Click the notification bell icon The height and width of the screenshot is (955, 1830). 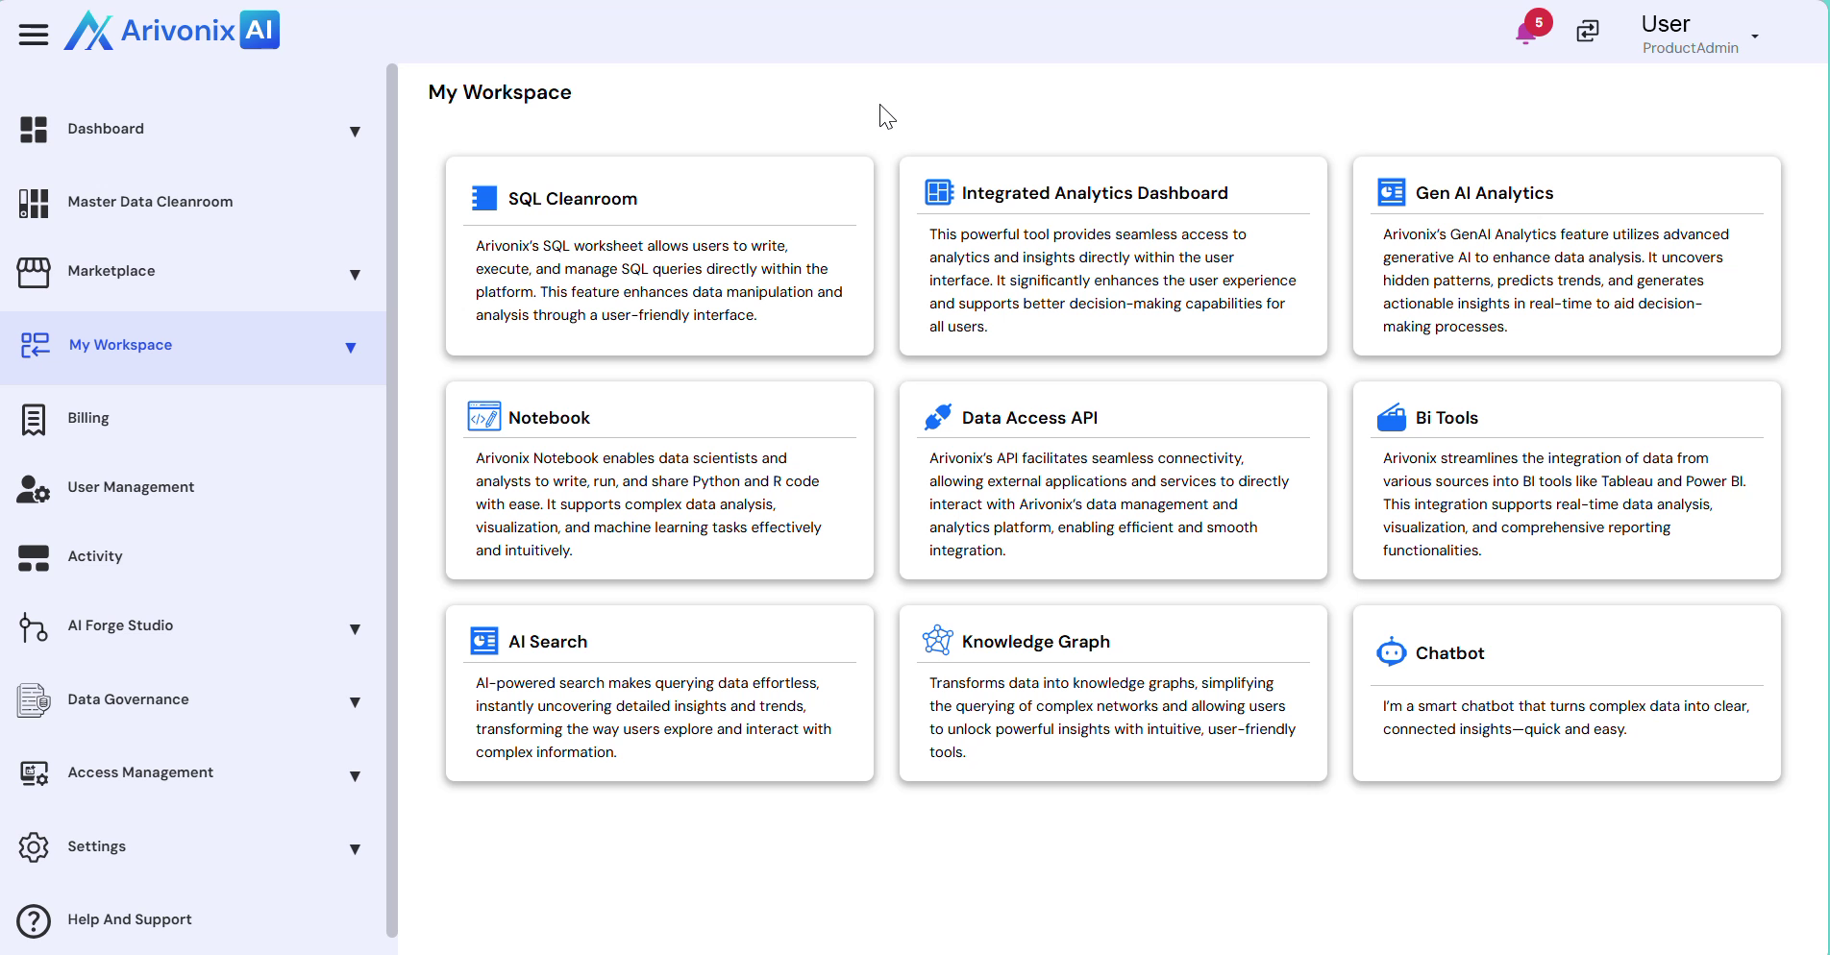(1525, 34)
